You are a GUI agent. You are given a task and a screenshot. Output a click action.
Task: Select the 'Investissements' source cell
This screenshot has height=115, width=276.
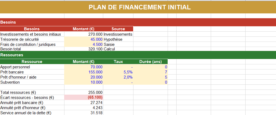click(118, 34)
